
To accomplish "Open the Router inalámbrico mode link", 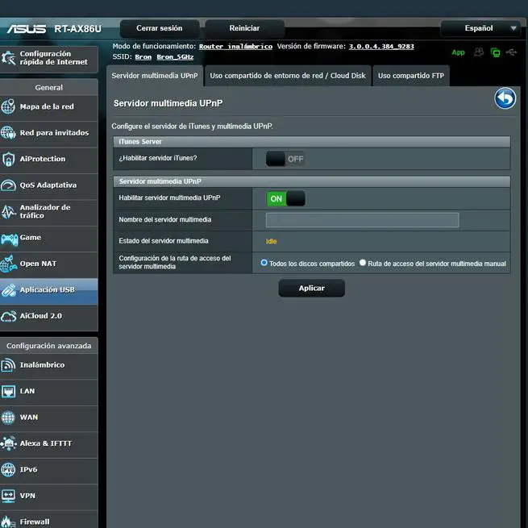I will tap(235, 47).
